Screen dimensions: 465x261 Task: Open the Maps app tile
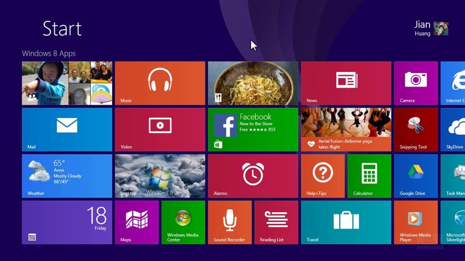point(137,223)
